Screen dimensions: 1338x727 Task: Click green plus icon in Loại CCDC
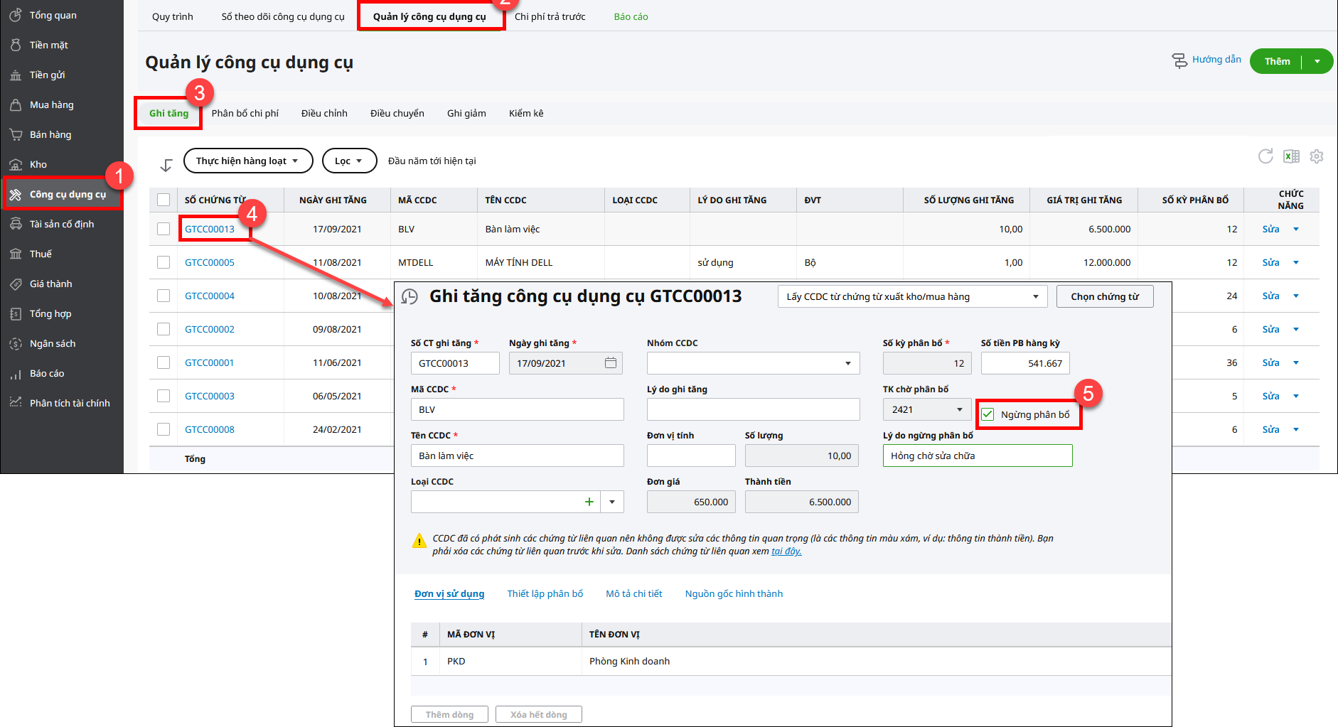pos(589,502)
